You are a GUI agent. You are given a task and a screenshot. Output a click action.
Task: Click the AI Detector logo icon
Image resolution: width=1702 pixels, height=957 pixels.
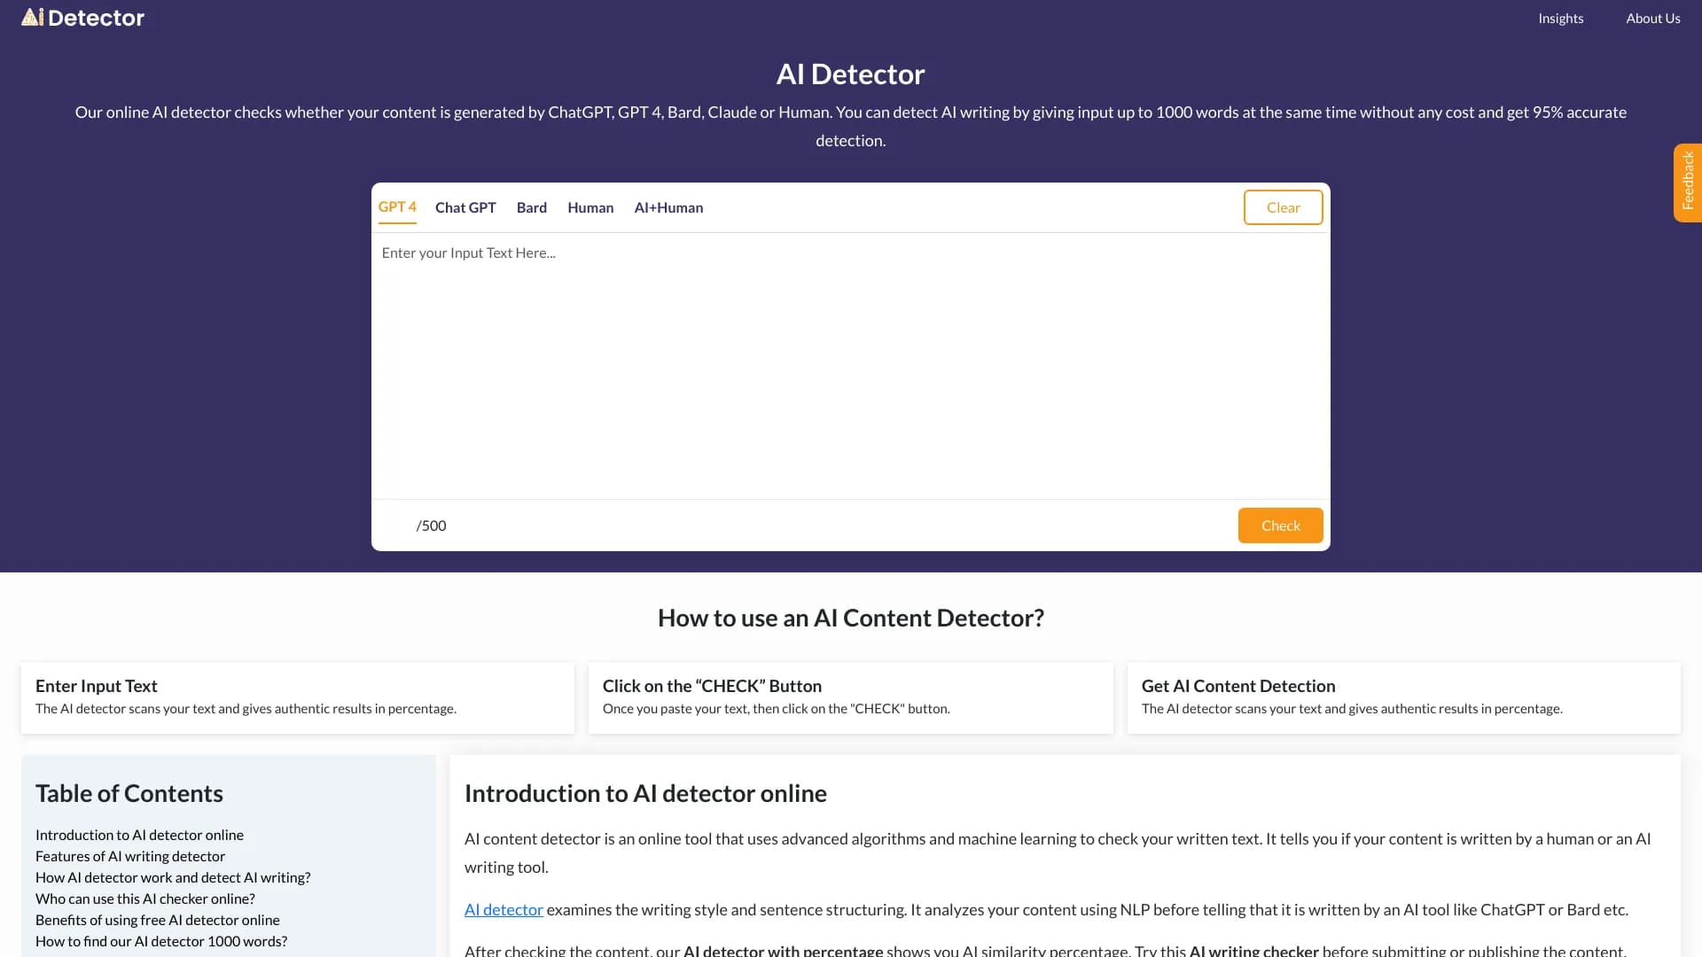point(32,16)
